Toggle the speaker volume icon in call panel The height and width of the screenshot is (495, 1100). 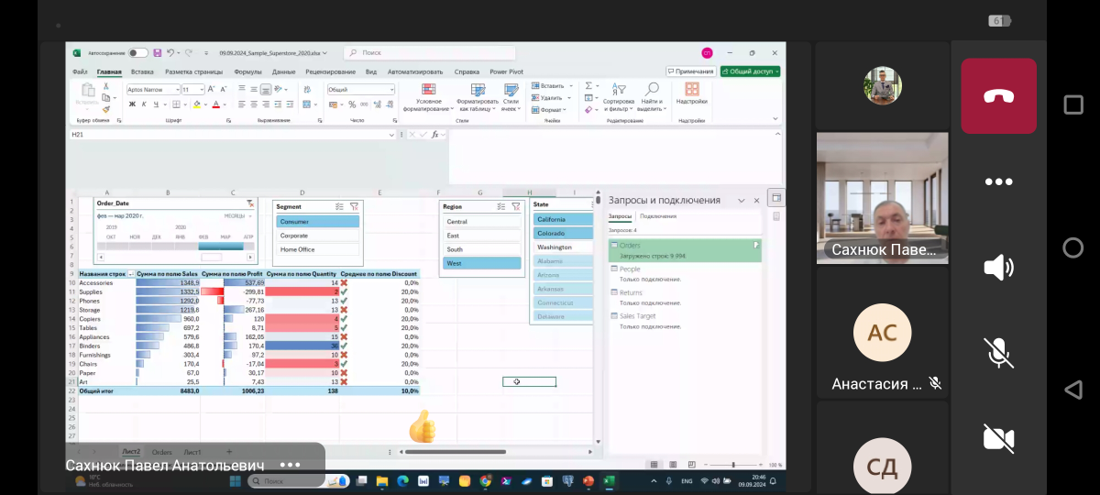[x=998, y=267]
